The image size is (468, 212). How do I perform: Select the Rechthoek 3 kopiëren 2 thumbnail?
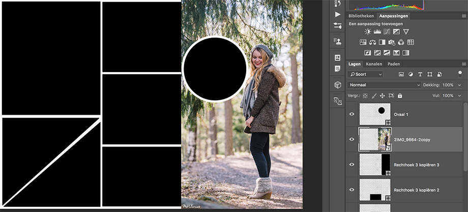(x=375, y=190)
